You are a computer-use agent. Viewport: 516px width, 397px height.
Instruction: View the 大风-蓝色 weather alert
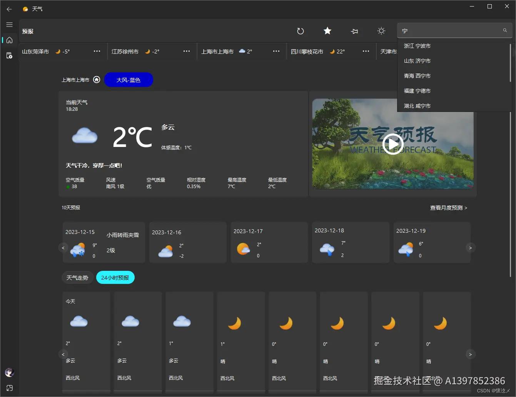[129, 80]
